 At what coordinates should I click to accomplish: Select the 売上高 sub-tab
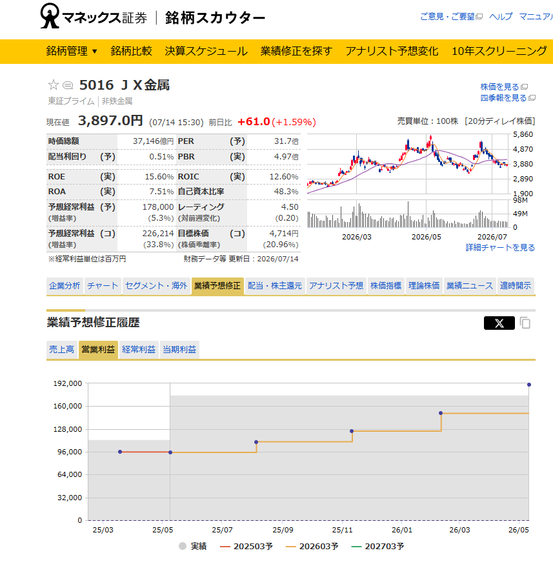click(x=62, y=349)
